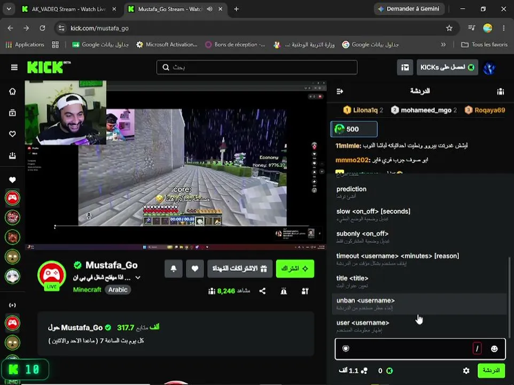The image size is (514, 385).
Task: Open the Applications bookmark
Action: pos(25,44)
